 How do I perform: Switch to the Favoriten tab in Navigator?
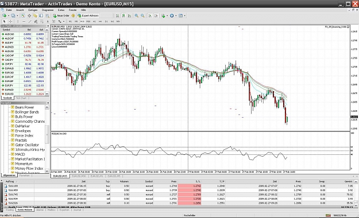click(x=25, y=176)
